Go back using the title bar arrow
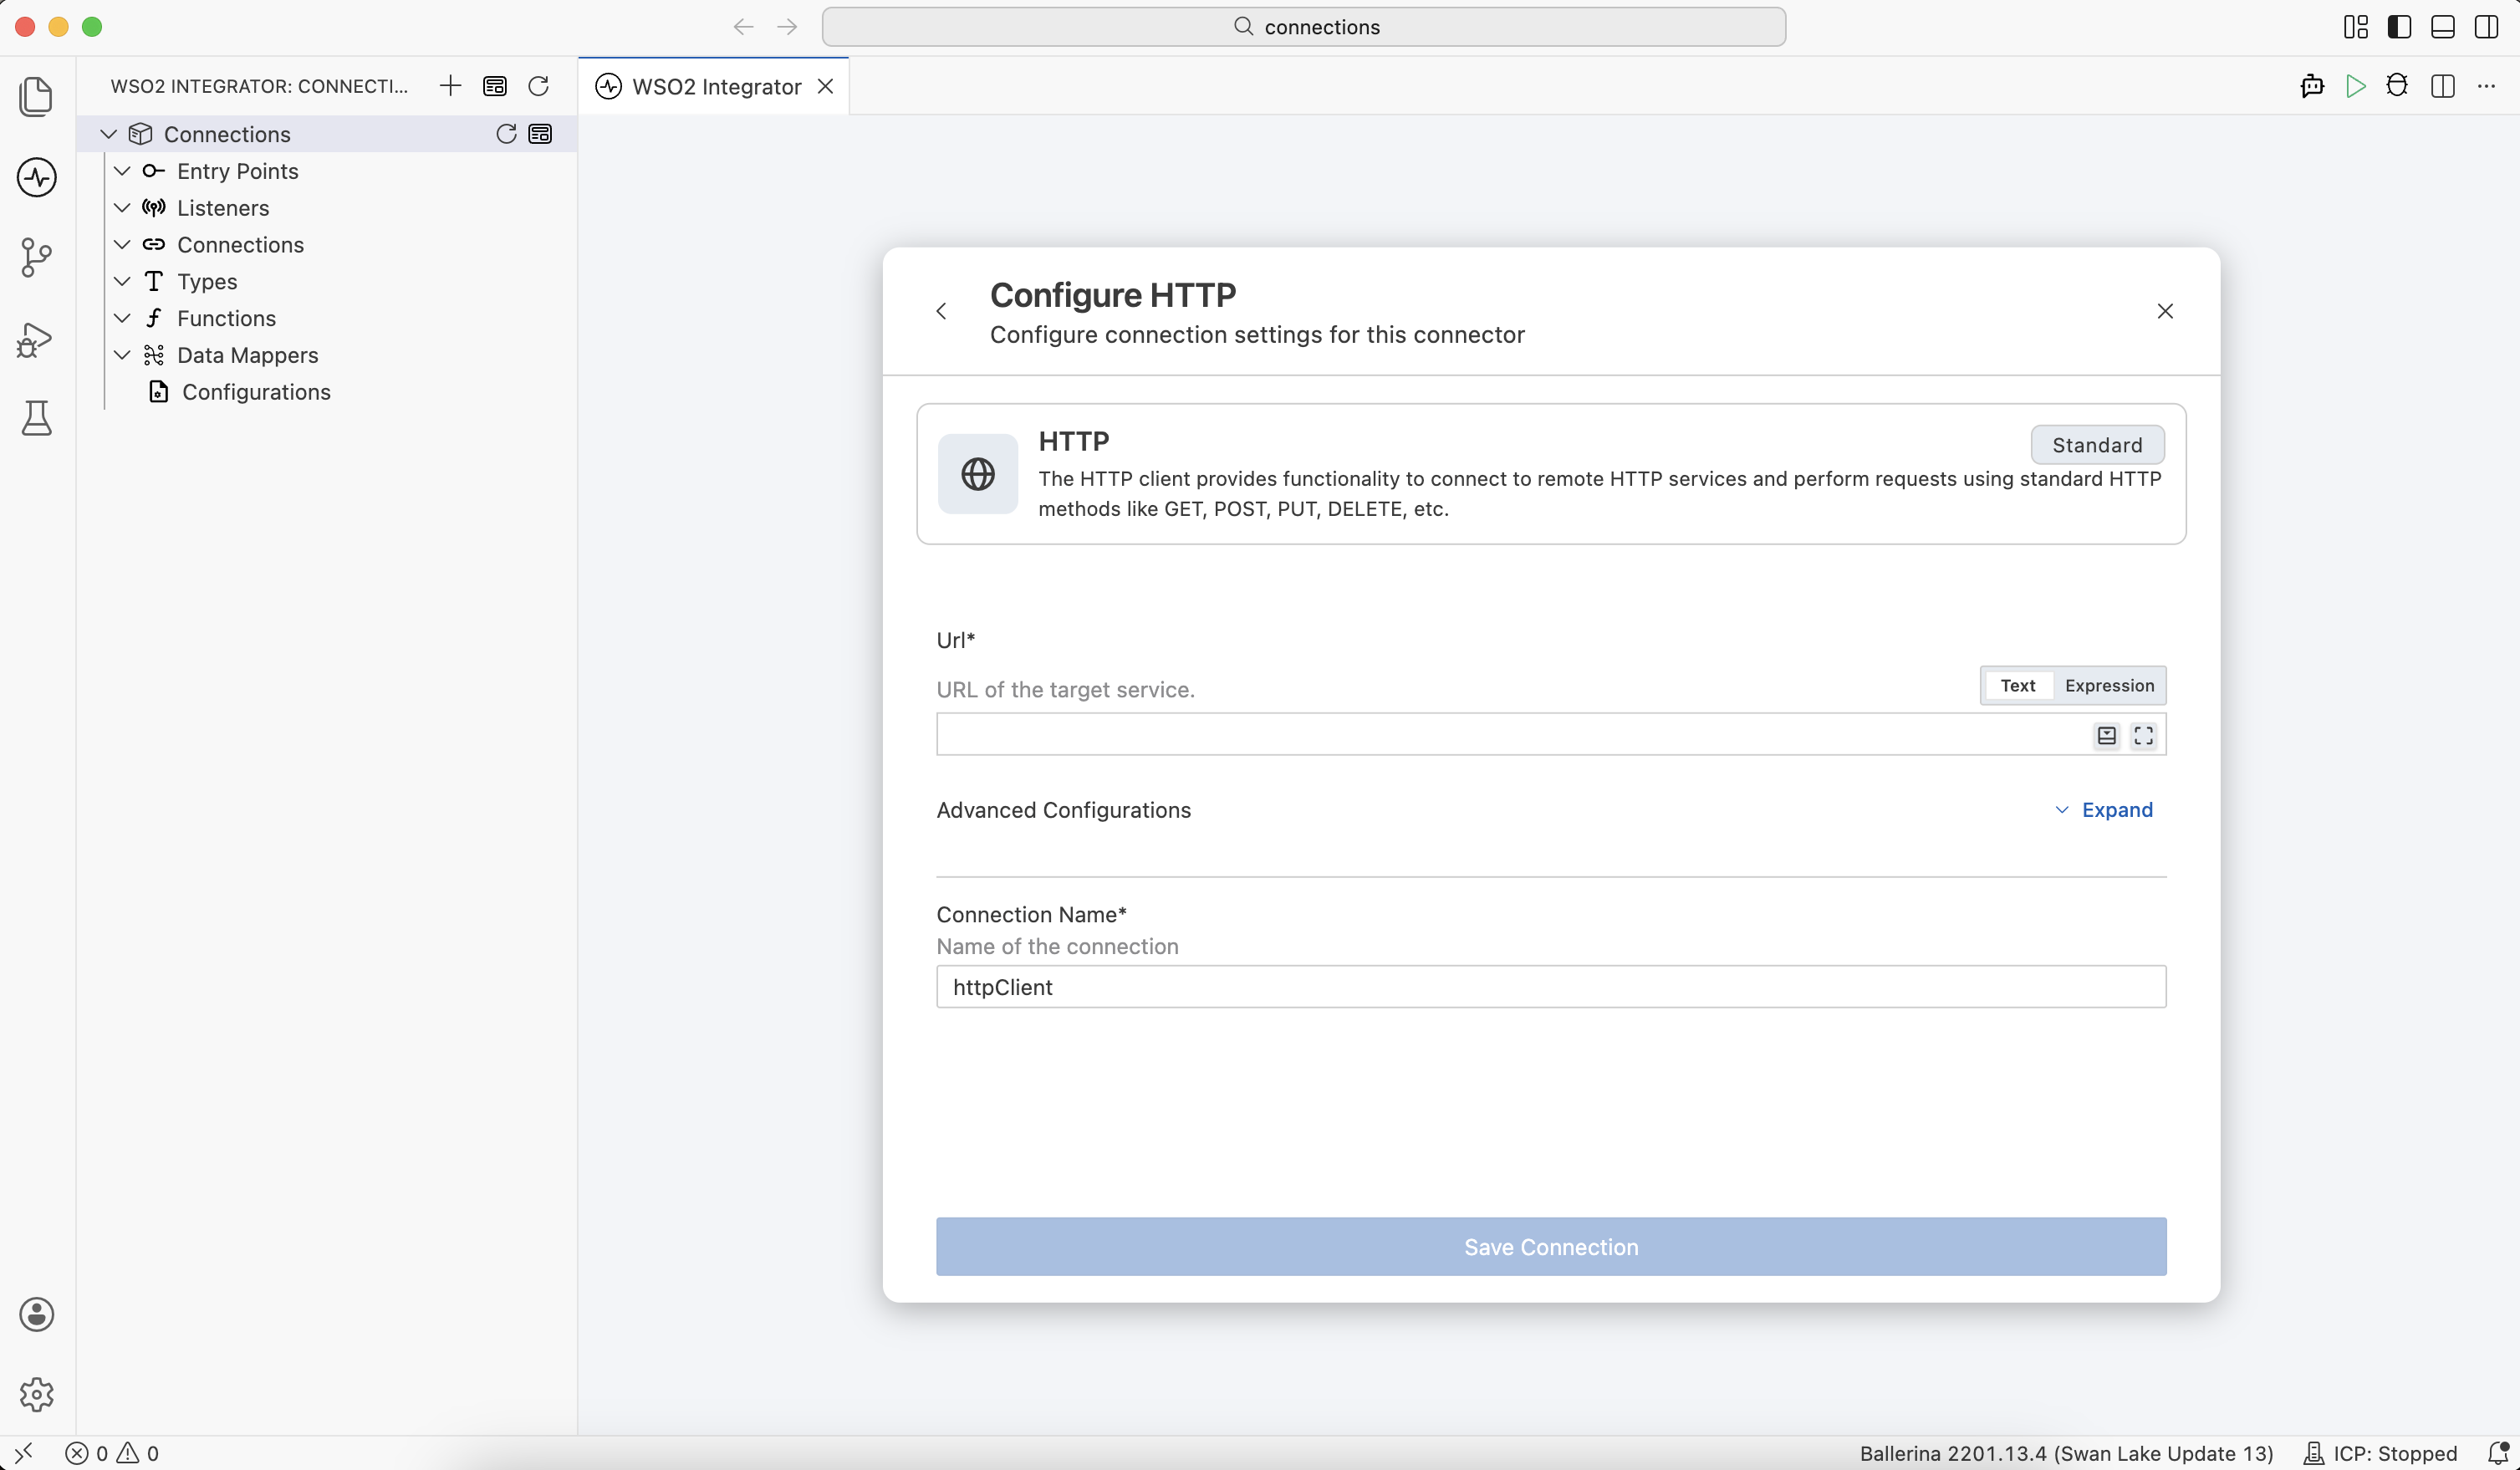This screenshot has height=1470, width=2520. click(x=743, y=27)
